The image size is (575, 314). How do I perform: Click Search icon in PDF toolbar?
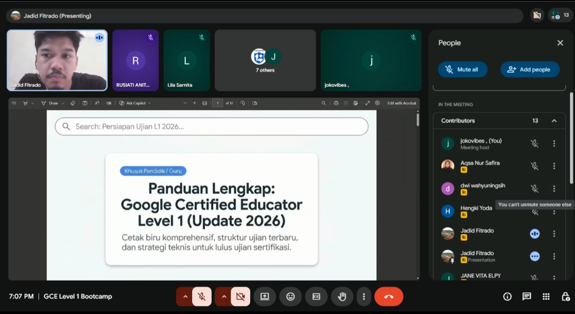pos(323,103)
